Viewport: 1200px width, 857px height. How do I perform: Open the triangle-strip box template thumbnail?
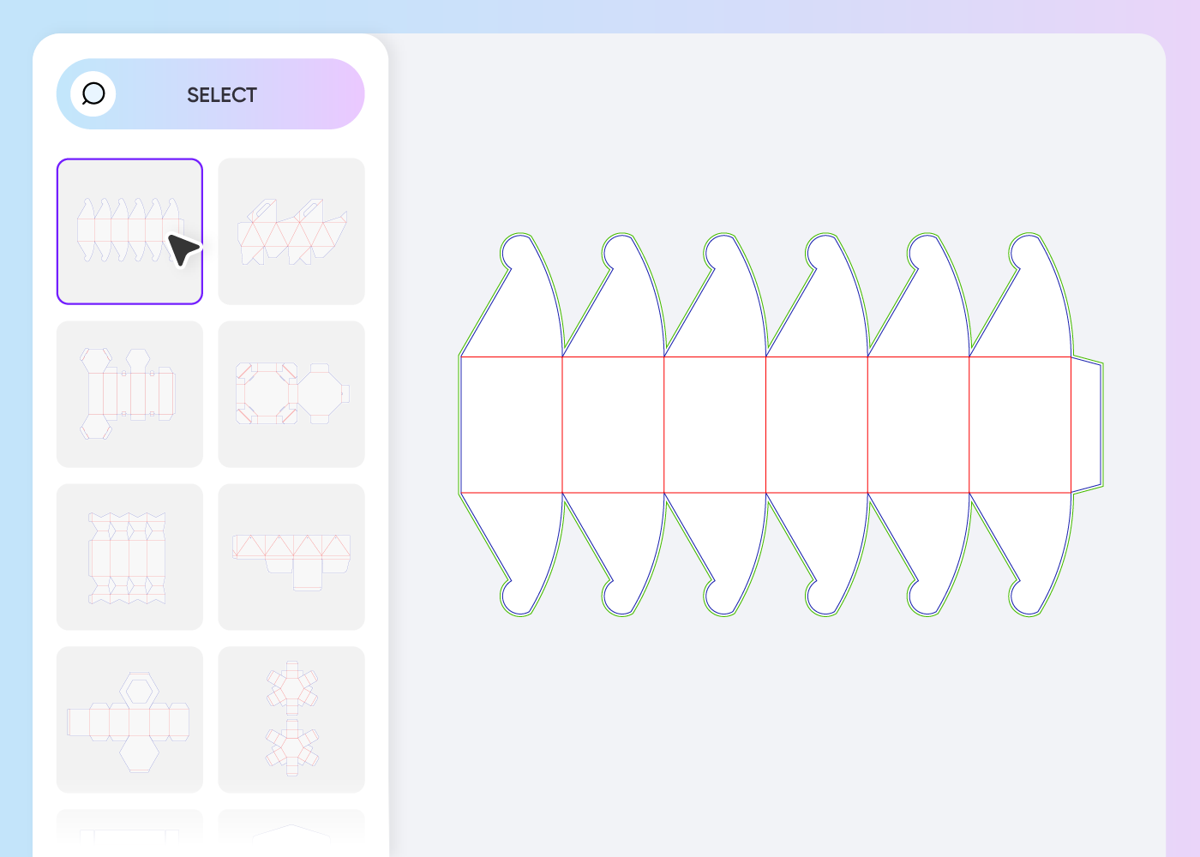pos(291,557)
